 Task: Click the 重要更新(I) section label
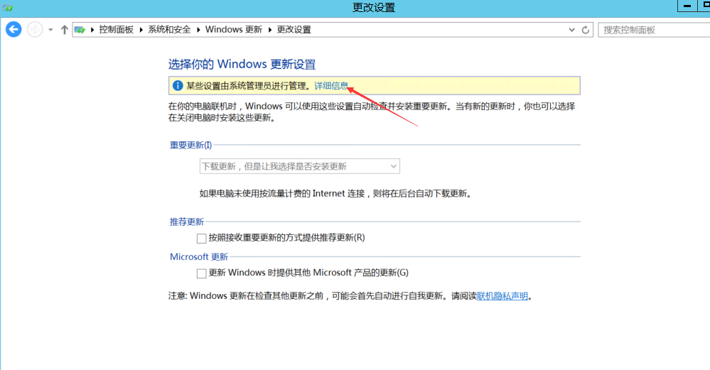click(x=190, y=145)
